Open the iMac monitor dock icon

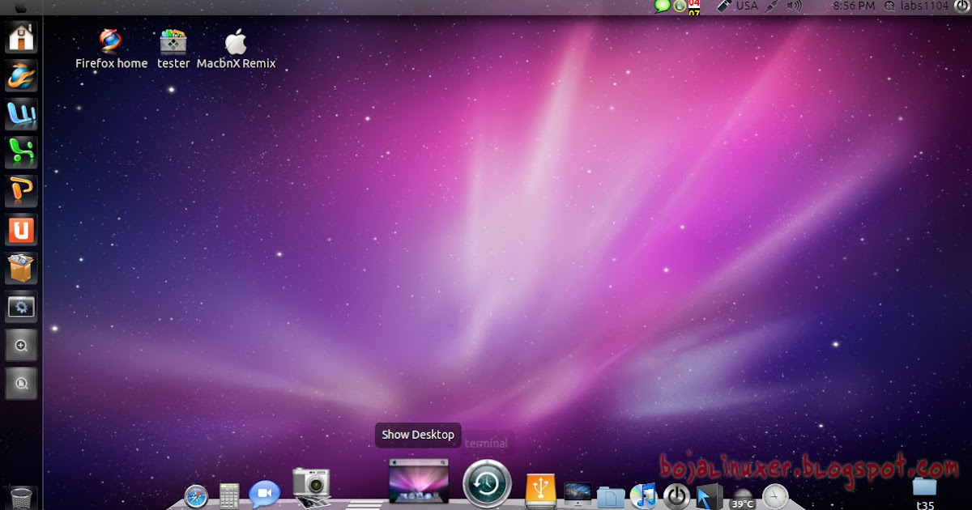[578, 495]
